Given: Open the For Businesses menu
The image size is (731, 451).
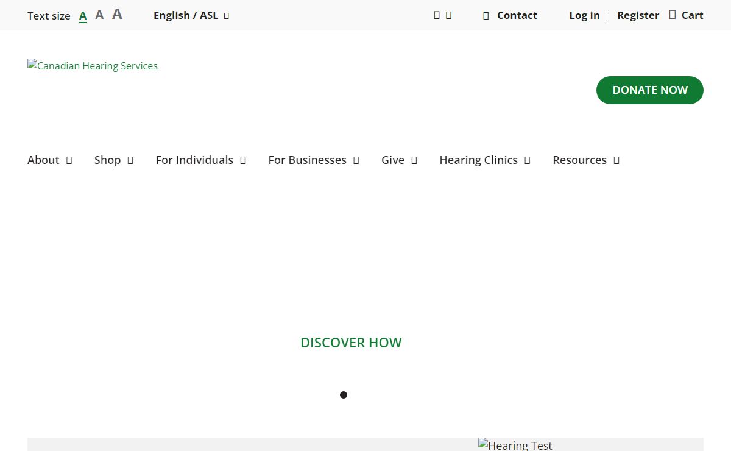Looking at the screenshot, I should (307, 160).
